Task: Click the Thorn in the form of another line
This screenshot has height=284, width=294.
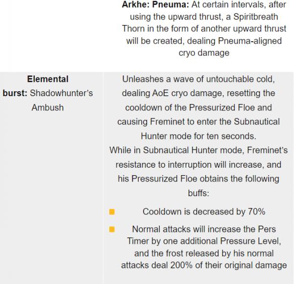Action: (202, 29)
